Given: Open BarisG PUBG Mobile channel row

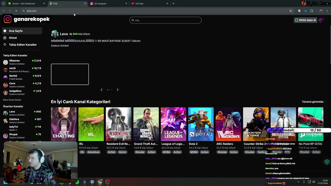Looking at the screenshot, I should click(22, 77).
